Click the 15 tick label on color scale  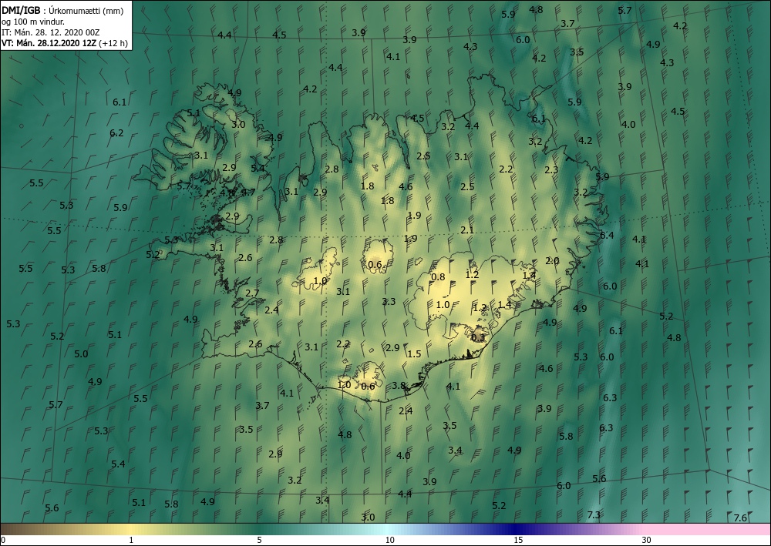coord(518,541)
